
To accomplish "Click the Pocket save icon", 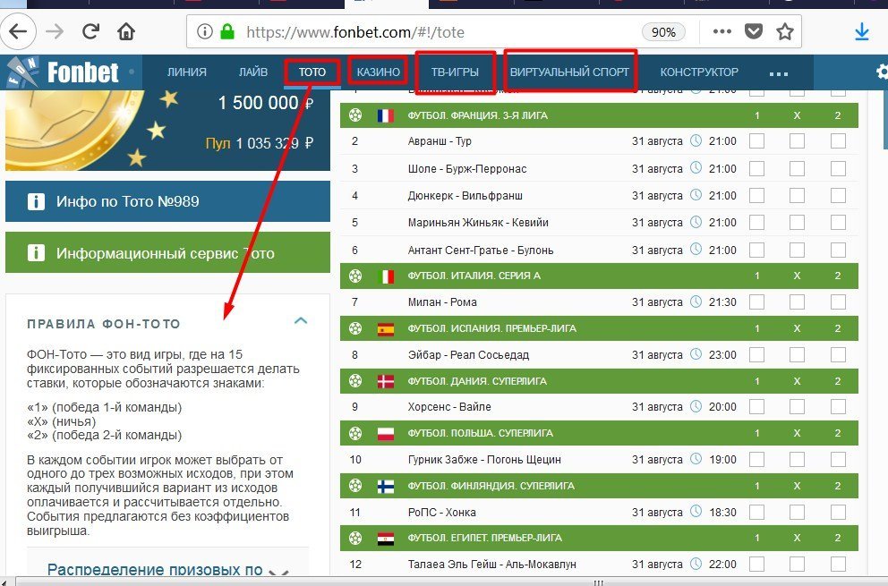I will (754, 32).
